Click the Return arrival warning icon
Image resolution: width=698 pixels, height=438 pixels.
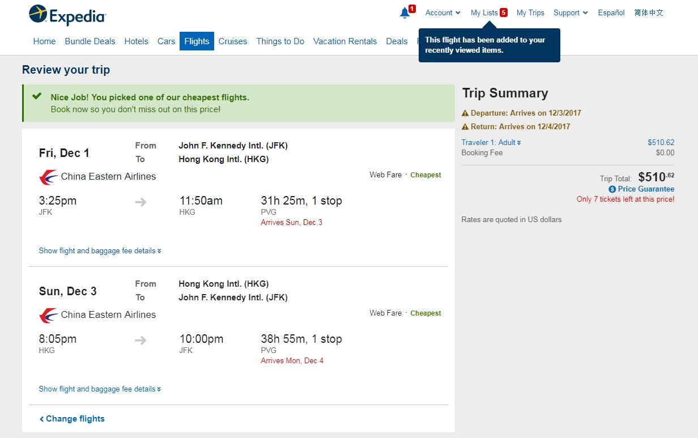[x=465, y=126]
